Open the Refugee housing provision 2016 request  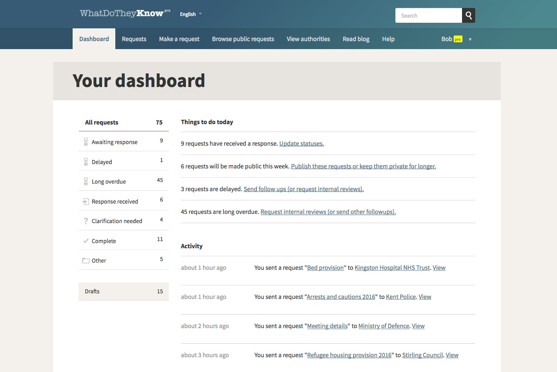pos(349,355)
